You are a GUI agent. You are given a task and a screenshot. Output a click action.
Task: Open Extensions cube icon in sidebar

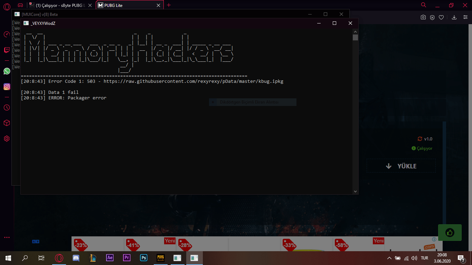(7, 123)
